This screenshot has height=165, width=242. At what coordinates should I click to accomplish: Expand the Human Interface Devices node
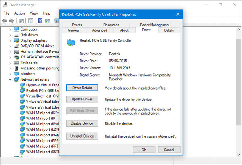[x=10, y=52]
